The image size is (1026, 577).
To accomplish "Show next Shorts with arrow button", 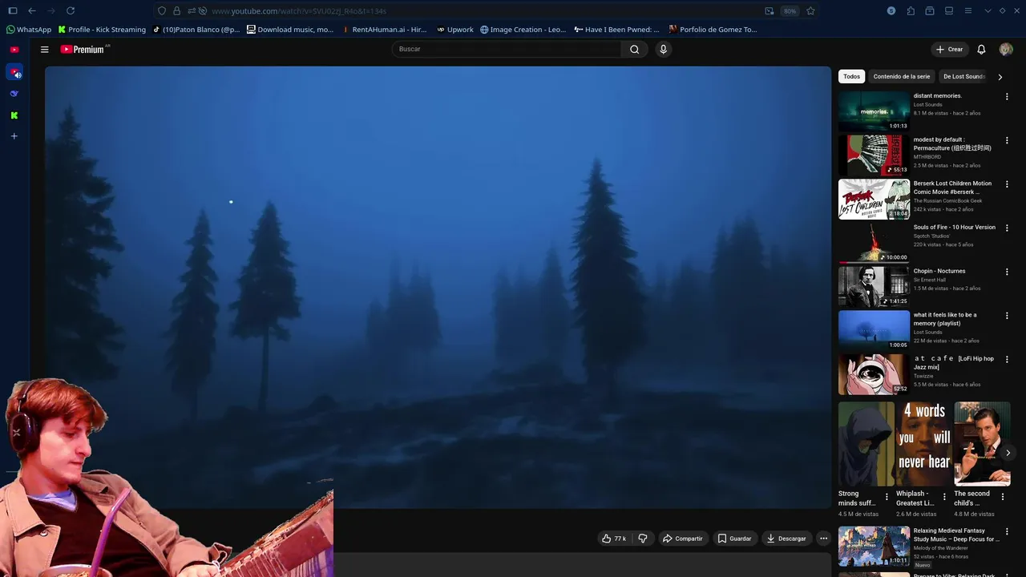I will (1008, 453).
